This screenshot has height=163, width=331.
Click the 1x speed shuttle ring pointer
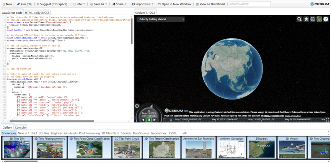[x=152, y=105]
